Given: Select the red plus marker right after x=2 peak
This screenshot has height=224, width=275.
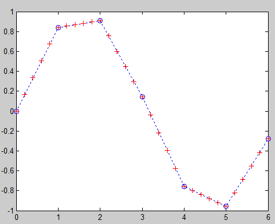Looking at the screenshot, I should click(108, 36).
